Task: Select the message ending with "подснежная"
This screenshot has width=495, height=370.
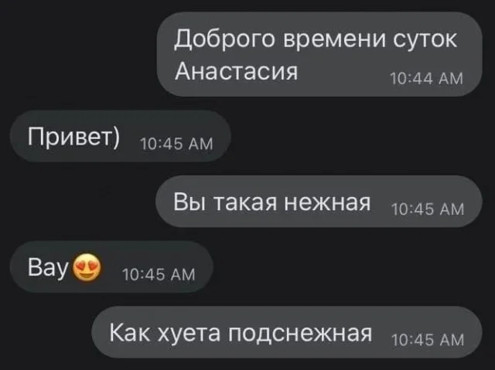Action: pos(287,332)
